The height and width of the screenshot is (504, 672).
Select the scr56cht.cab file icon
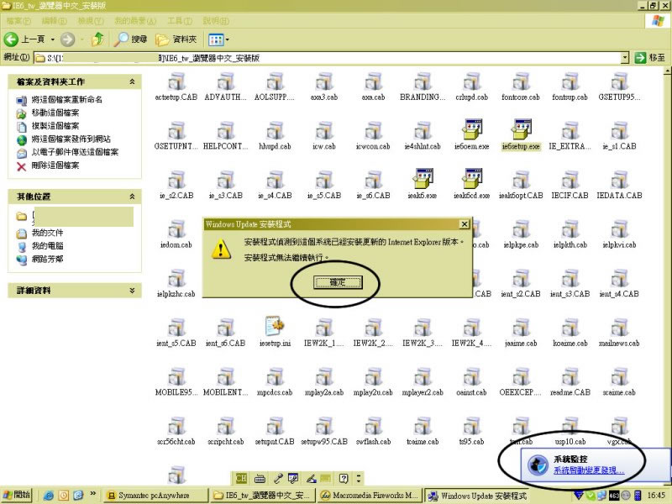click(x=176, y=426)
